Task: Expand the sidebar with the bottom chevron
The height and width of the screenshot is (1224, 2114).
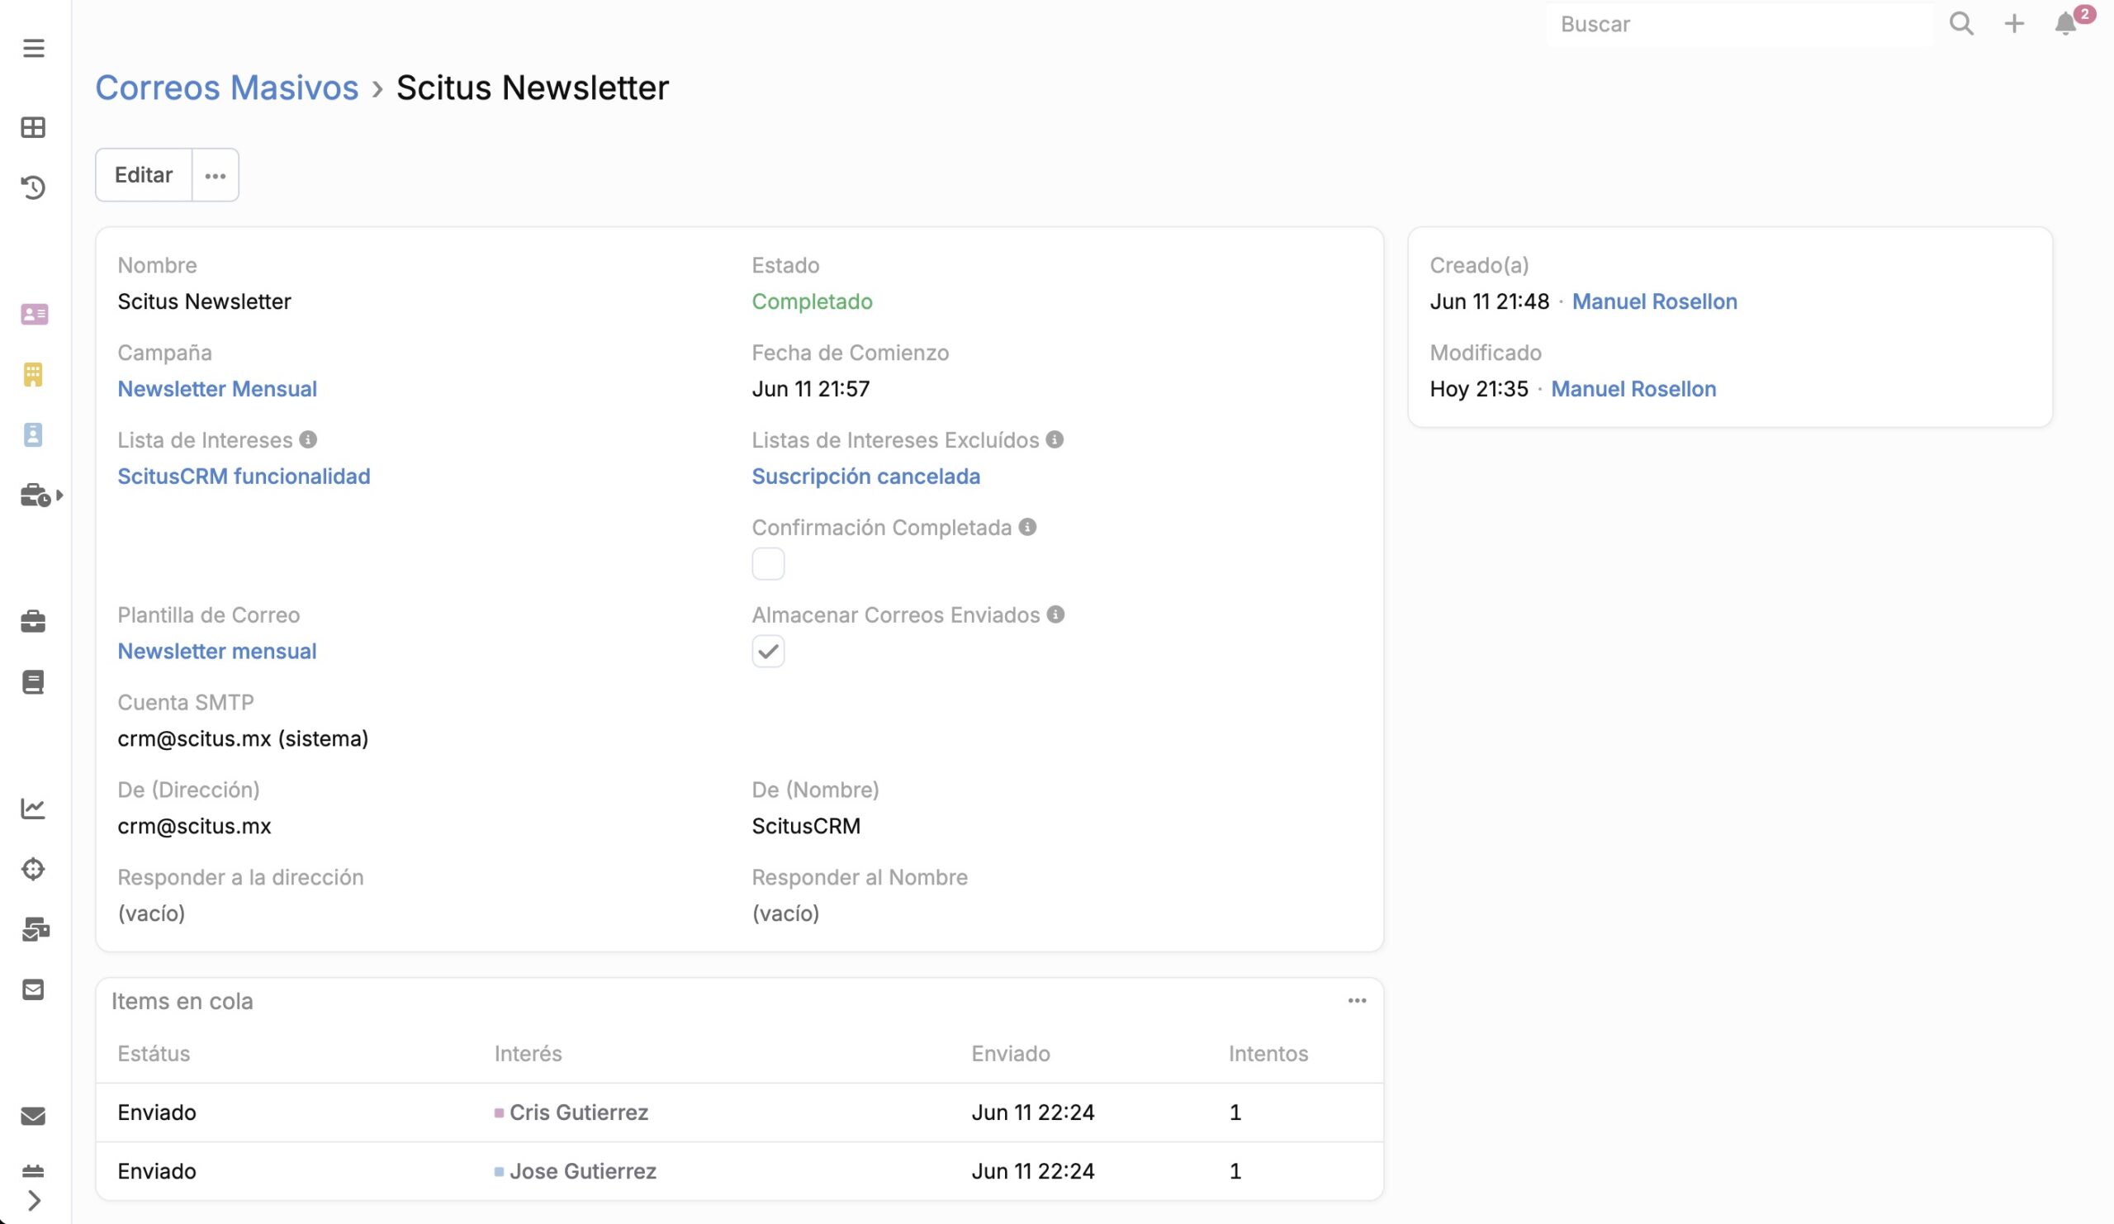Action: pos(34,1201)
